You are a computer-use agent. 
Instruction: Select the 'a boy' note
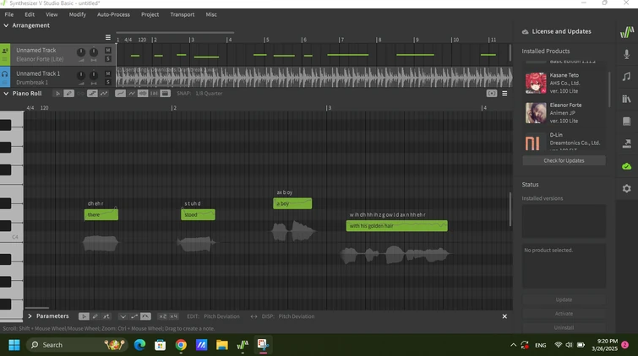click(292, 203)
